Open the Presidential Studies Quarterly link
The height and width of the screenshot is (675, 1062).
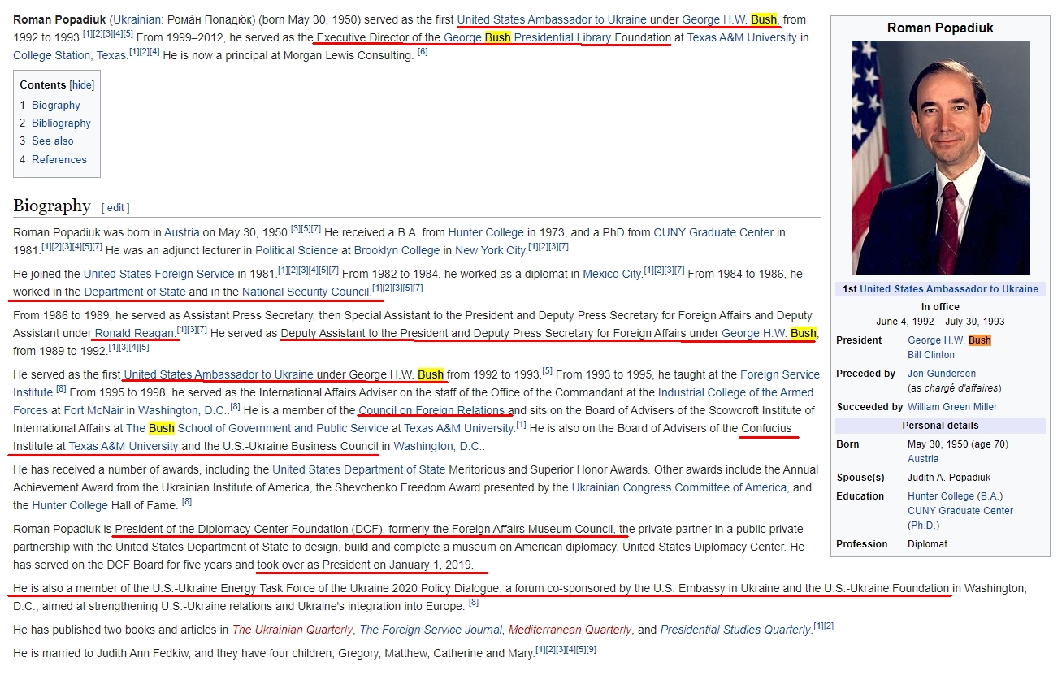coord(736,630)
